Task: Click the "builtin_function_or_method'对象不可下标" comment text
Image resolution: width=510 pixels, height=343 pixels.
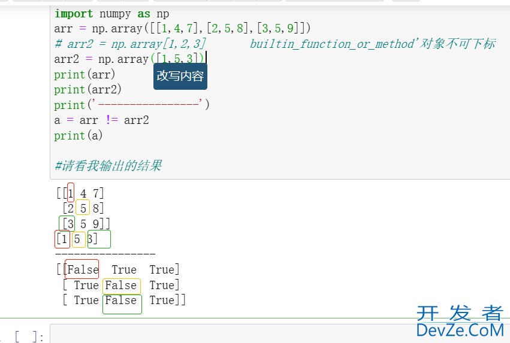Action: coord(373,44)
